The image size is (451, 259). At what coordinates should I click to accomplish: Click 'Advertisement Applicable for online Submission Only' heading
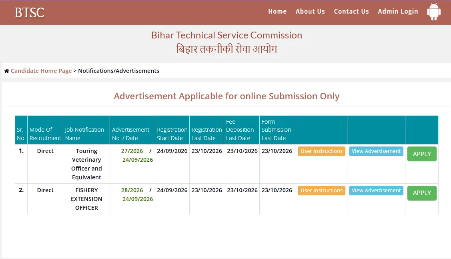pos(227,96)
